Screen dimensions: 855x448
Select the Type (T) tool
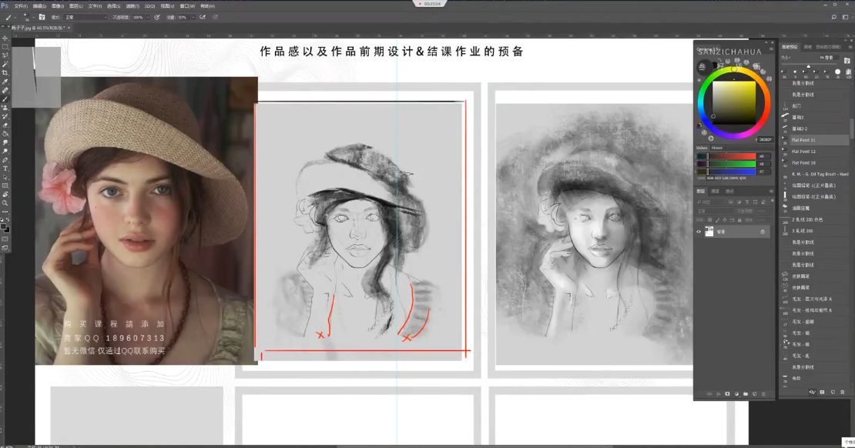[5, 169]
